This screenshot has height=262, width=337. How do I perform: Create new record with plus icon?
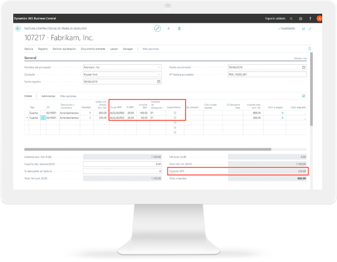pyautogui.click(x=168, y=28)
